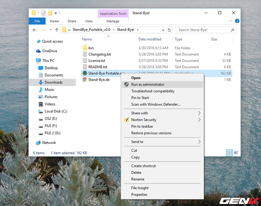
Task: Switch to Large icons view layout
Action: 235,153
